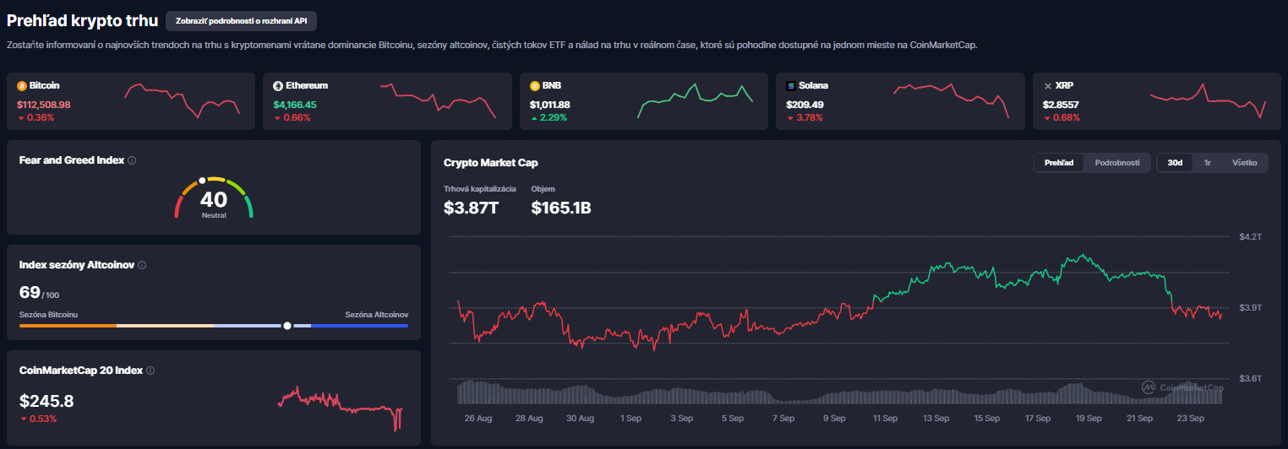Click the Fear and Greed gauge dial

(214, 198)
